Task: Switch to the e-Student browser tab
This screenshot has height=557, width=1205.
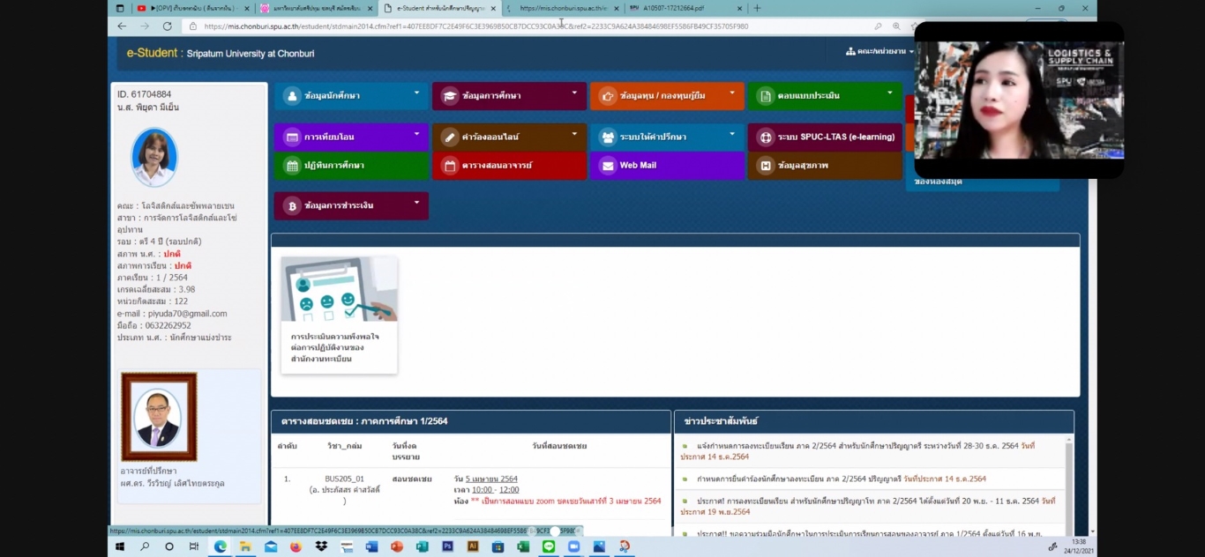Action: pos(440,8)
